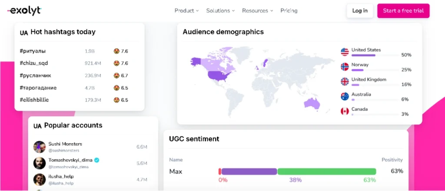Click Start a free trial button
This screenshot has width=445, height=191.
403,11
